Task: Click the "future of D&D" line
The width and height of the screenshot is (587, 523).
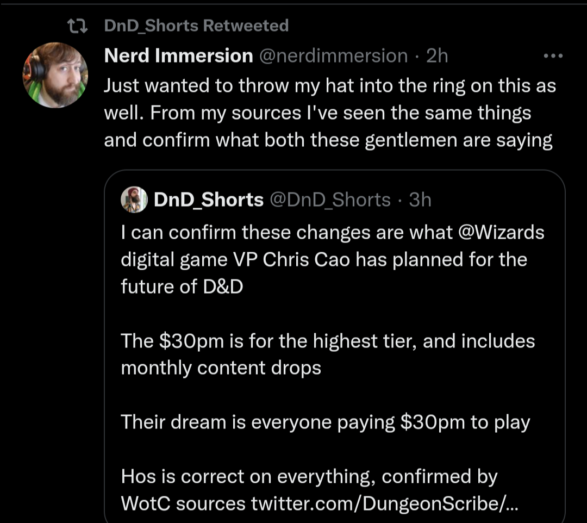Action: coord(182,287)
